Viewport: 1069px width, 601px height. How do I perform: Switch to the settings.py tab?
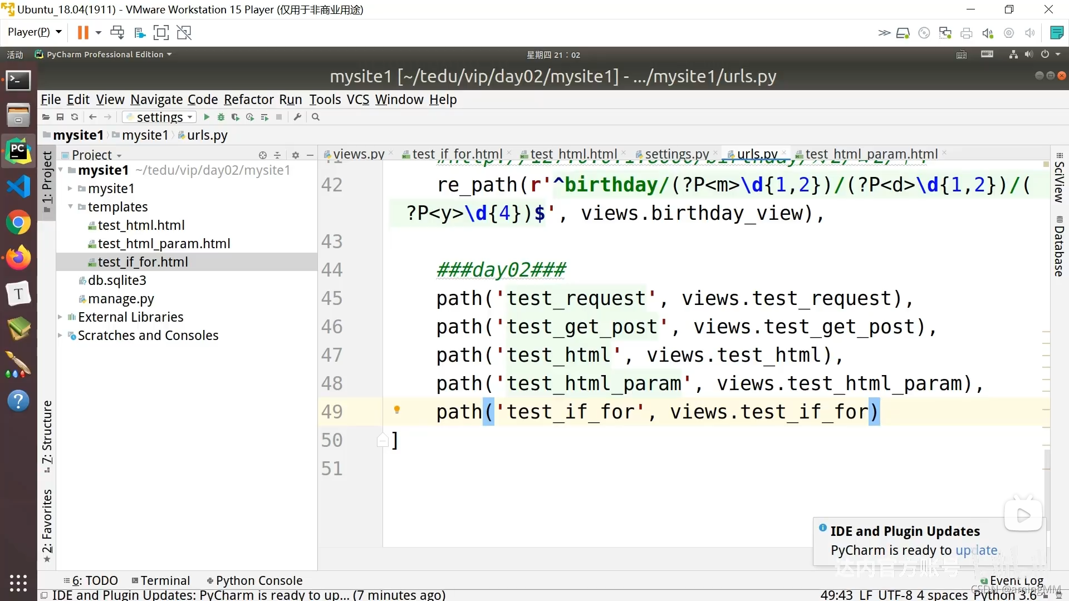tap(675, 154)
